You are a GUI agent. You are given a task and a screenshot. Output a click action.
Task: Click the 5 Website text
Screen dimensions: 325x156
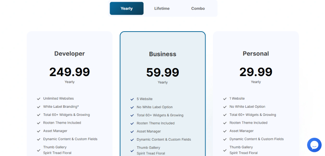145,99
